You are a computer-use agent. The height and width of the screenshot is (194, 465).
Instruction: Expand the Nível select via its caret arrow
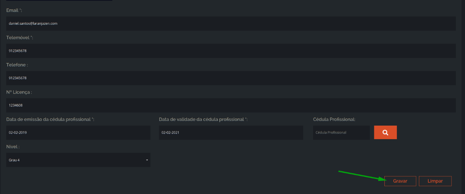pos(147,160)
